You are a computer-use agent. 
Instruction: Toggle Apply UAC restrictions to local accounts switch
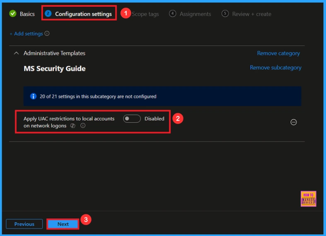click(132, 119)
